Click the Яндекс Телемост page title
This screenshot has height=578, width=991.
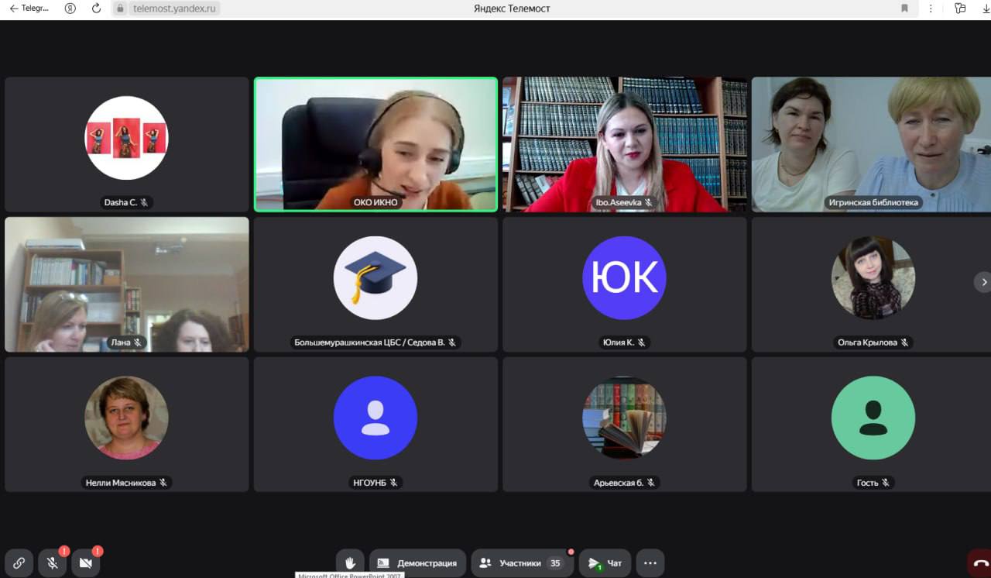[x=512, y=9]
